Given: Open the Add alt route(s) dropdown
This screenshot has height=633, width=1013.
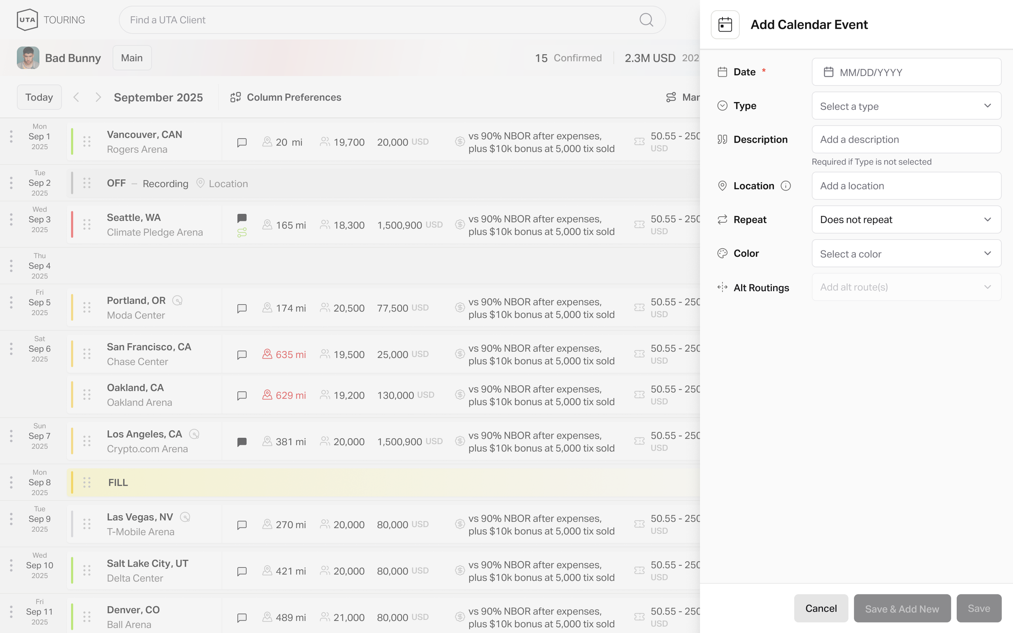Looking at the screenshot, I should pyautogui.click(x=906, y=287).
